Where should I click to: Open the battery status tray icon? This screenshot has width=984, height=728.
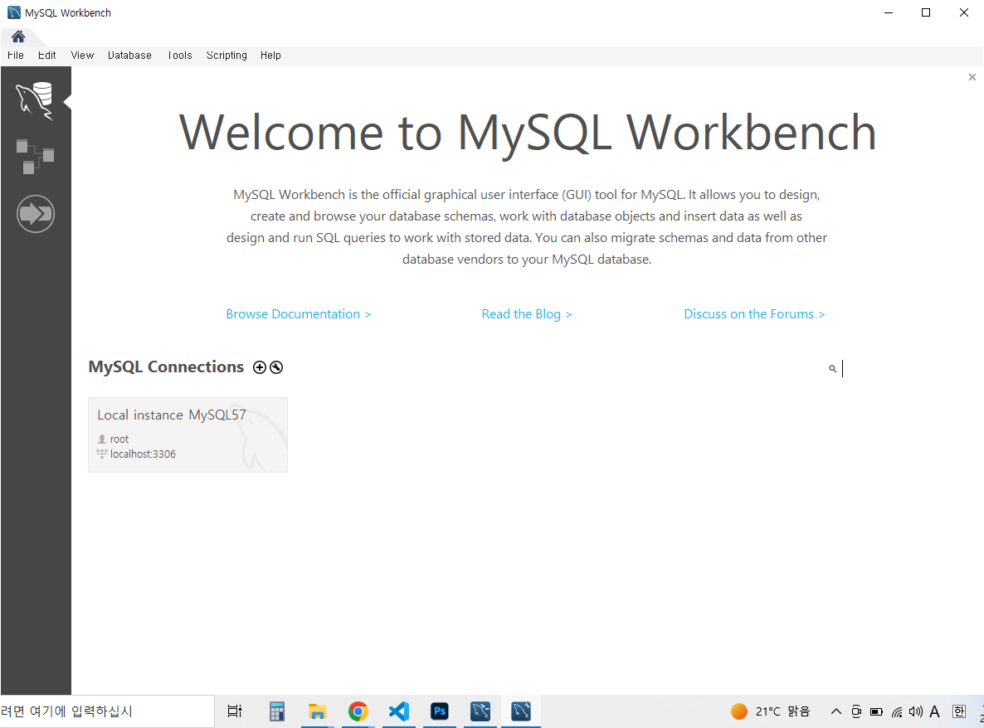[877, 711]
